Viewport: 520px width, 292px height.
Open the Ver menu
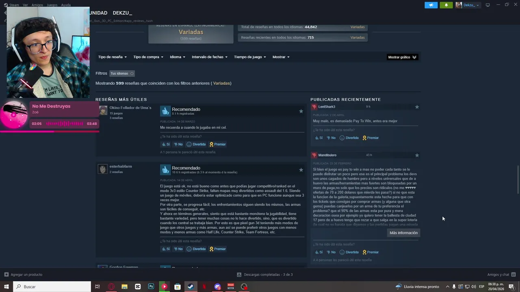[25, 5]
